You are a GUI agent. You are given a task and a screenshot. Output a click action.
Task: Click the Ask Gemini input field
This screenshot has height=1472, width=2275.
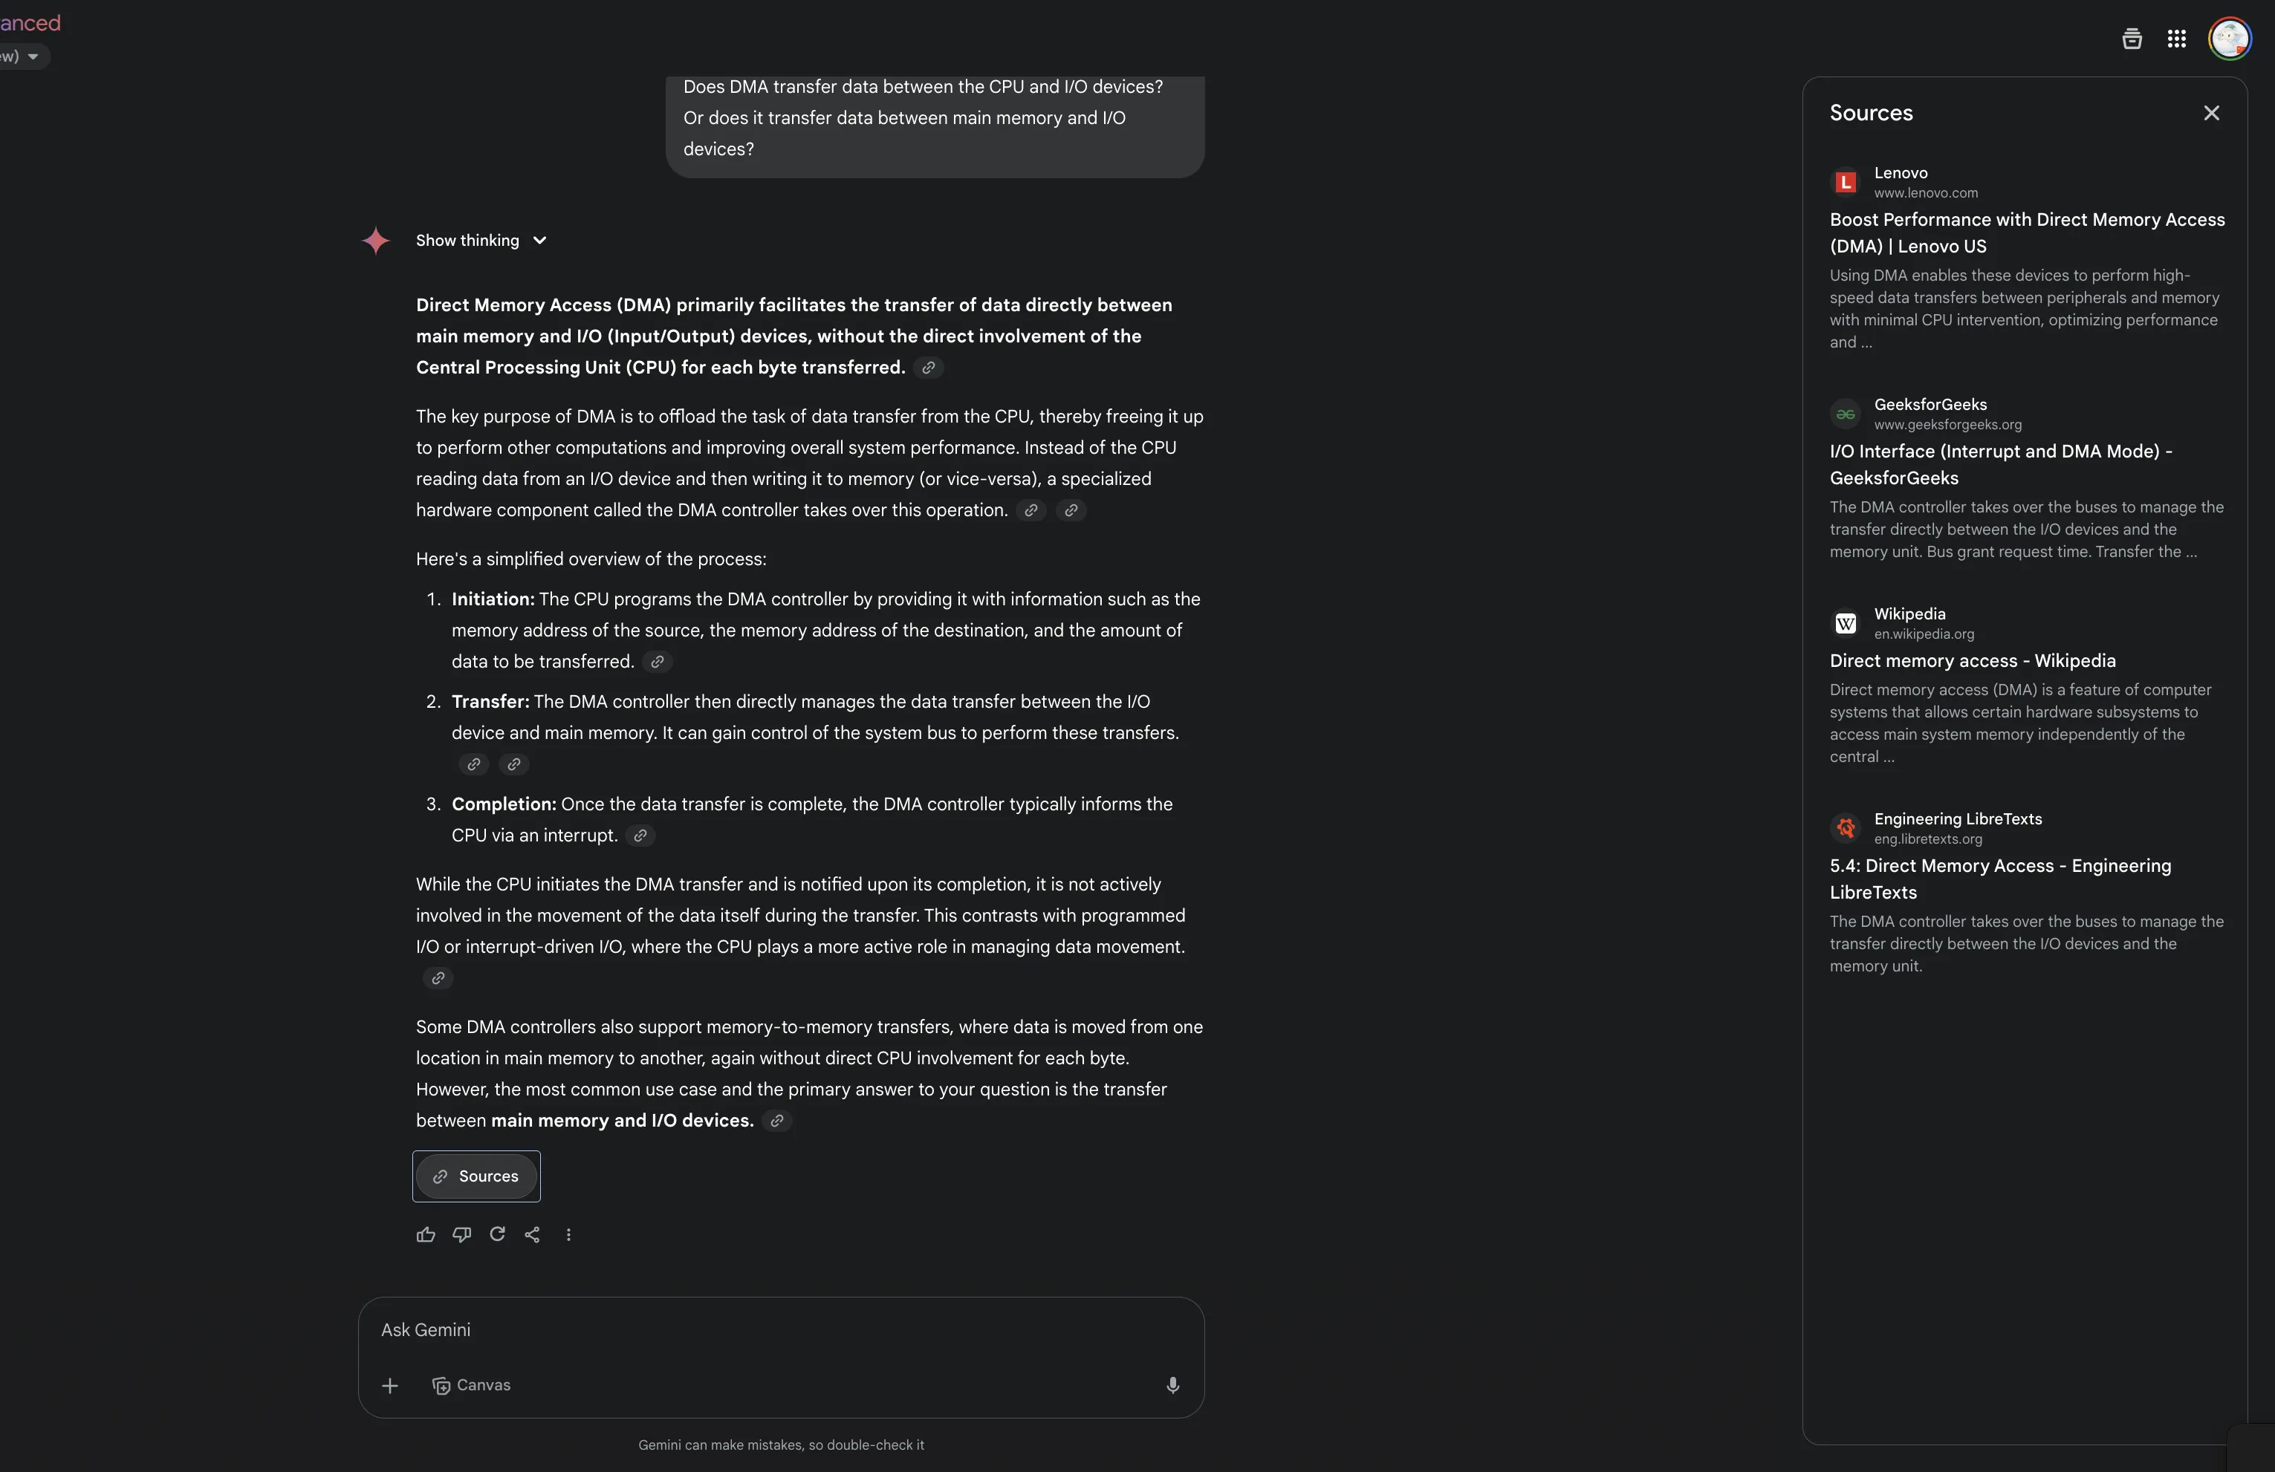[780, 1329]
